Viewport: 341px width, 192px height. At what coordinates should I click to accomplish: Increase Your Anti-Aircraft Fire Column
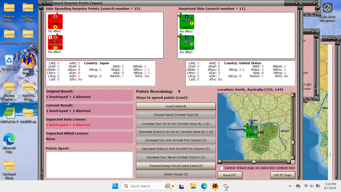(176, 140)
